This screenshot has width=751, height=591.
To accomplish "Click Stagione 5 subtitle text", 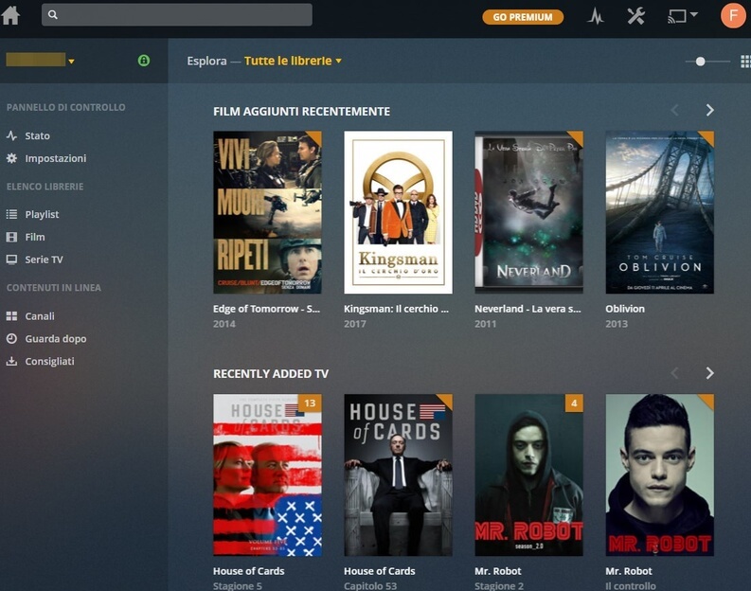I will pos(238,585).
